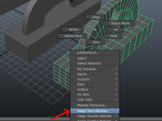Open the Actions submenu

(x=95, y=90)
